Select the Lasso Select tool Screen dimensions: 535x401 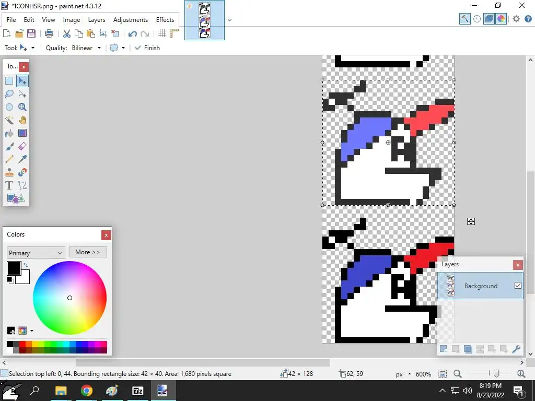pyautogui.click(x=9, y=94)
